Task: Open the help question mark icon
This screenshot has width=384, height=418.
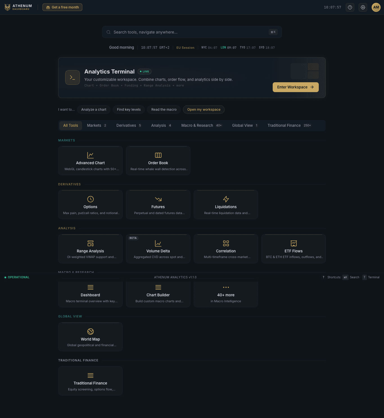Action: tap(350, 7)
